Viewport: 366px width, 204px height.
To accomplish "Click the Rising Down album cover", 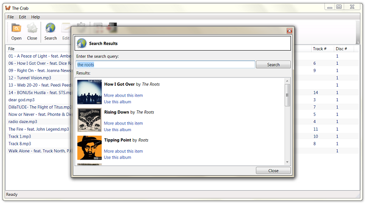I will click(89, 120).
